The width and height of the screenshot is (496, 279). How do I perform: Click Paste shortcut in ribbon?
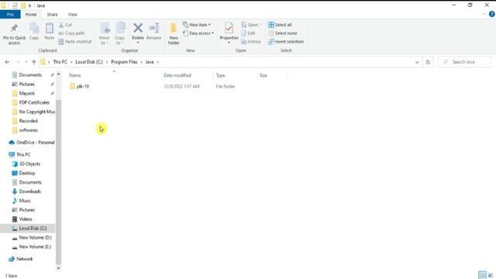pos(75,42)
